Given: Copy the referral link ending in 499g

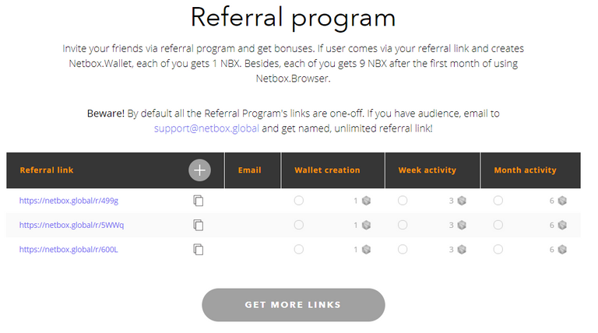Looking at the screenshot, I should click(199, 201).
